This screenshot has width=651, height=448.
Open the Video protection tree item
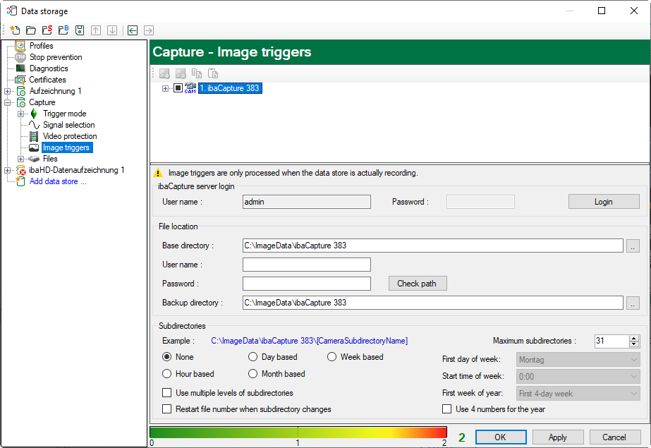point(69,136)
